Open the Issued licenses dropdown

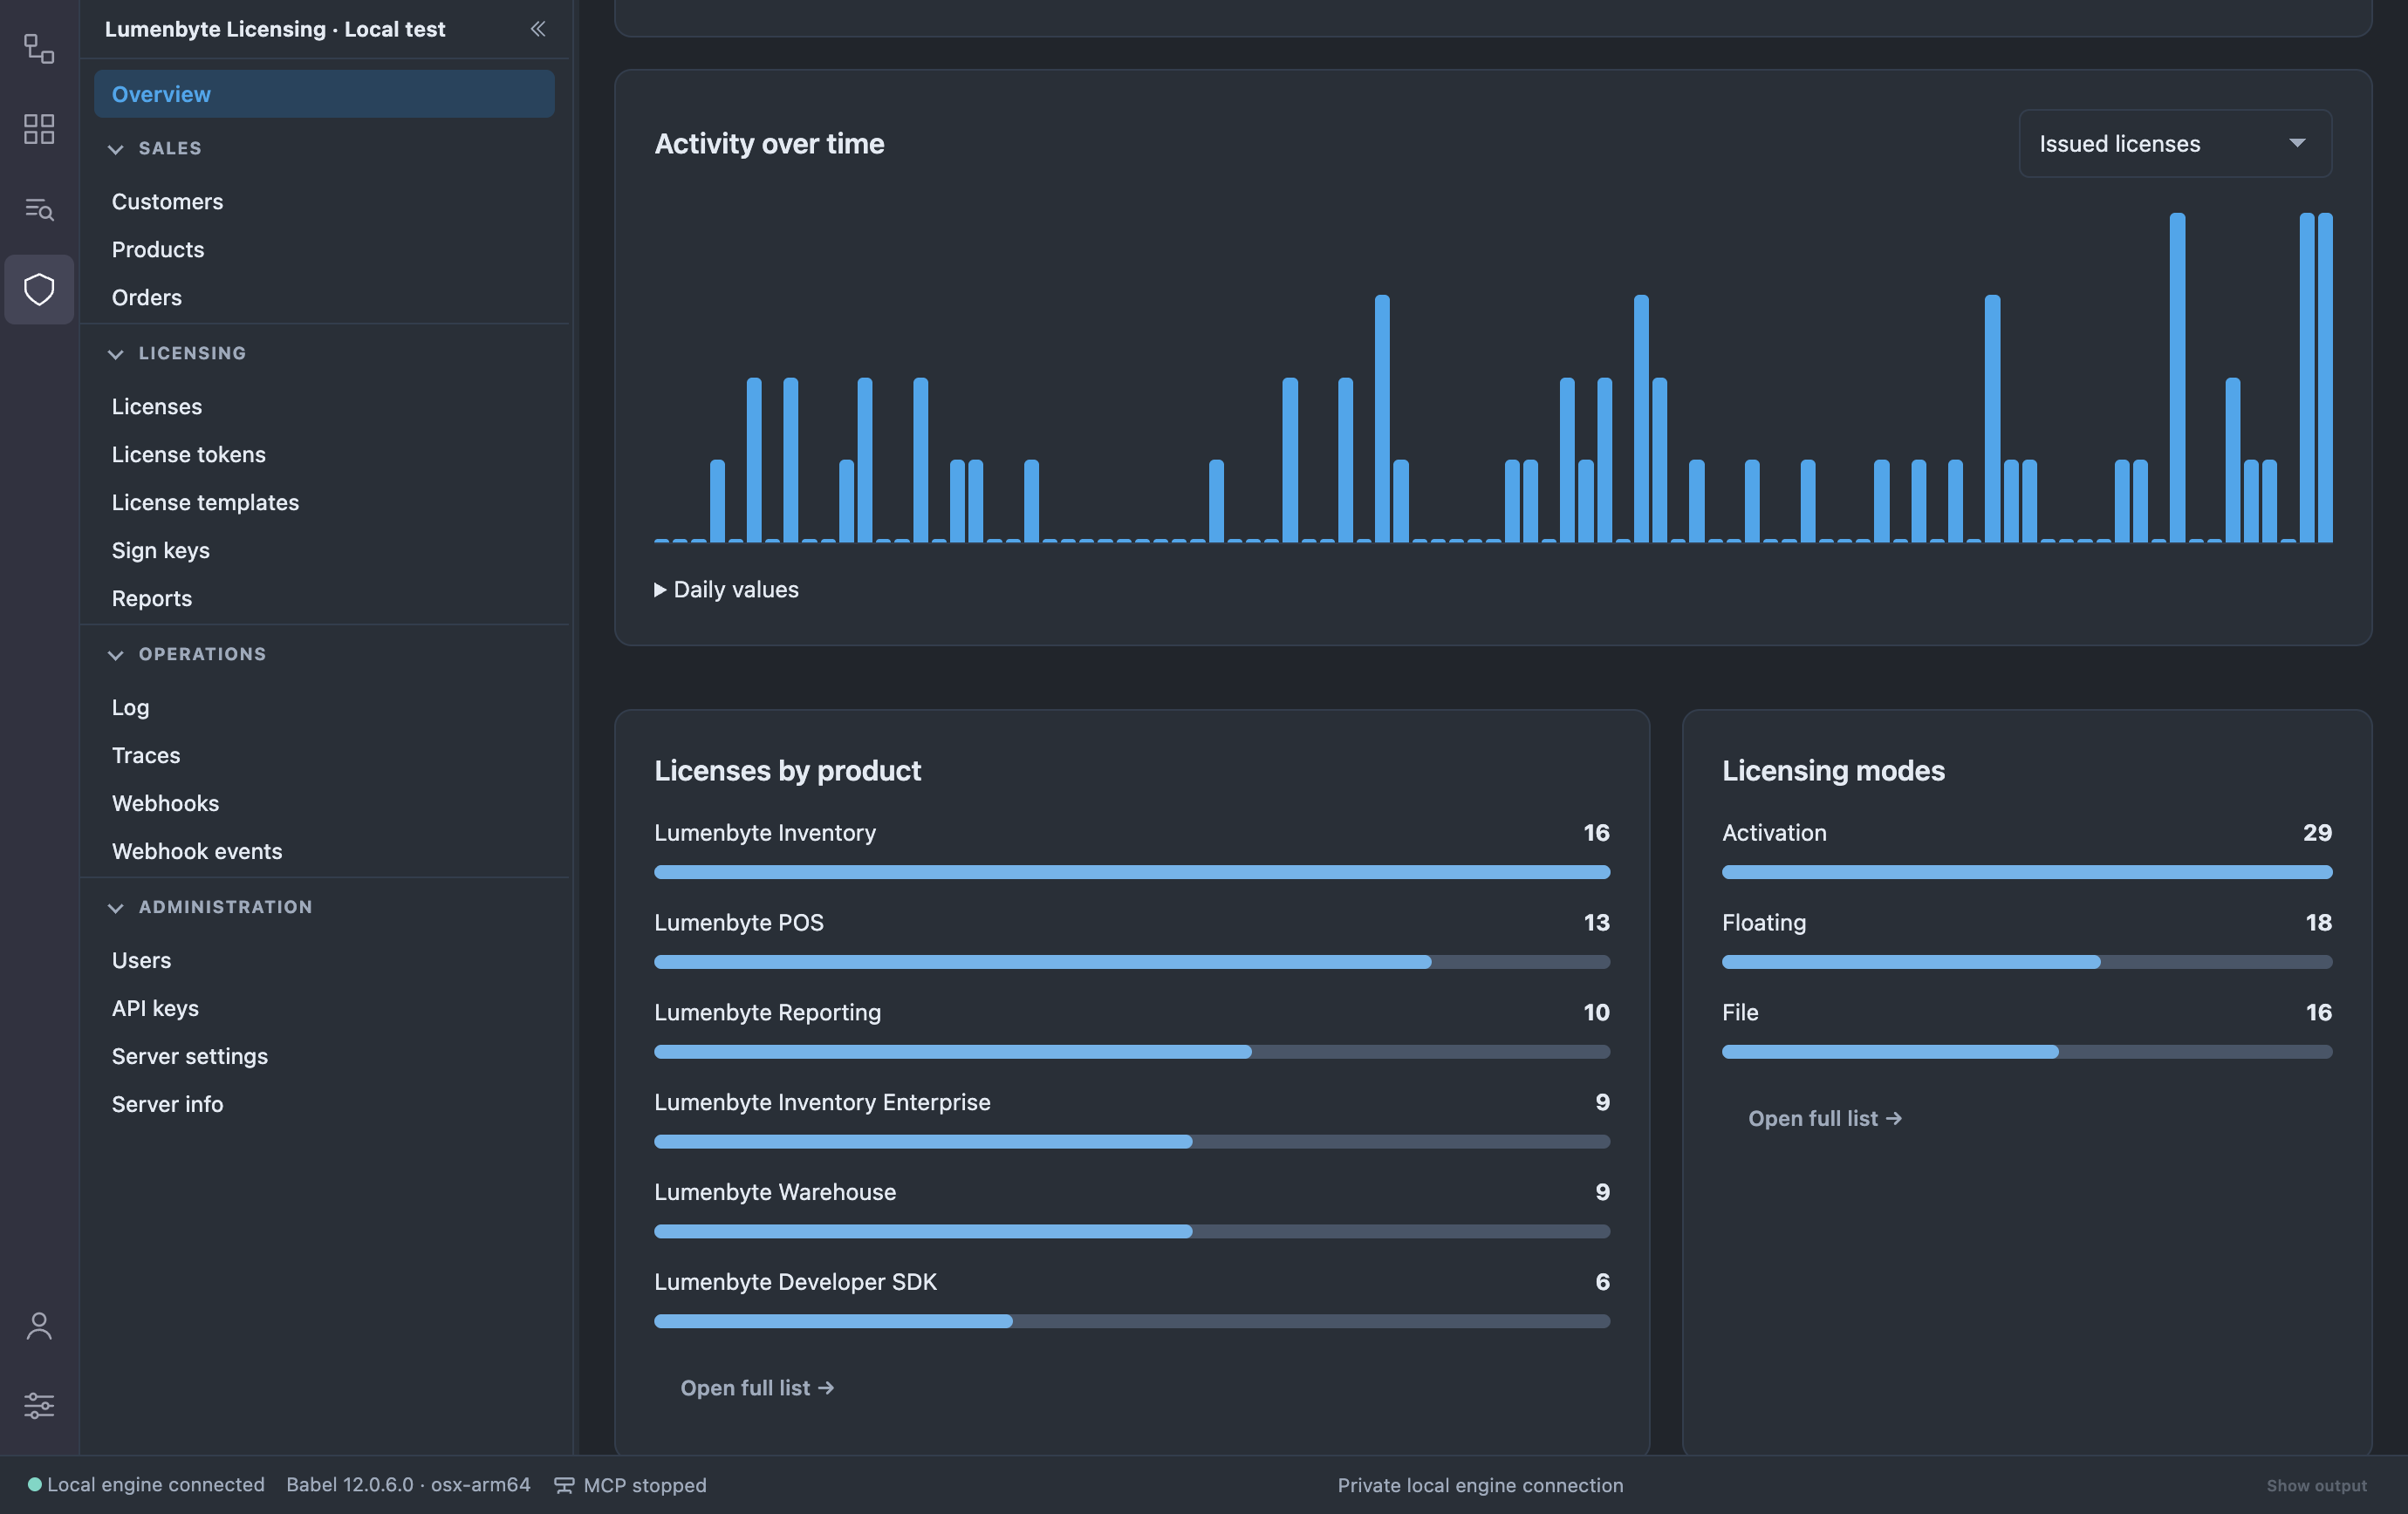pyautogui.click(x=2175, y=144)
